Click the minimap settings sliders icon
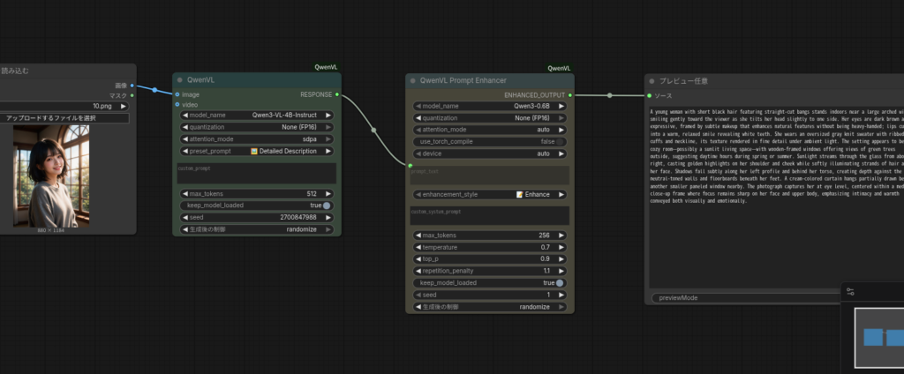This screenshot has height=374, width=904. 850,292
